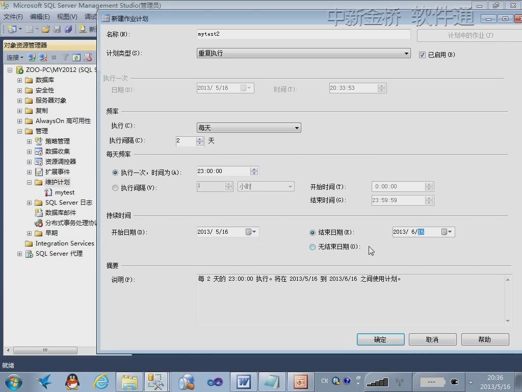The height and width of the screenshot is (392, 522).
Task: Open the 编辑(E) Edit menu
Action: 40,17
